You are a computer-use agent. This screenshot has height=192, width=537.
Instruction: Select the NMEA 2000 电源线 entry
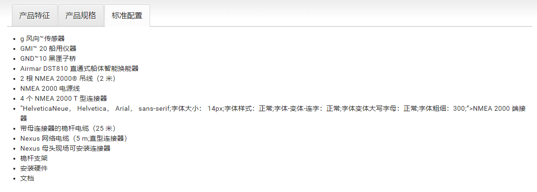(50, 88)
